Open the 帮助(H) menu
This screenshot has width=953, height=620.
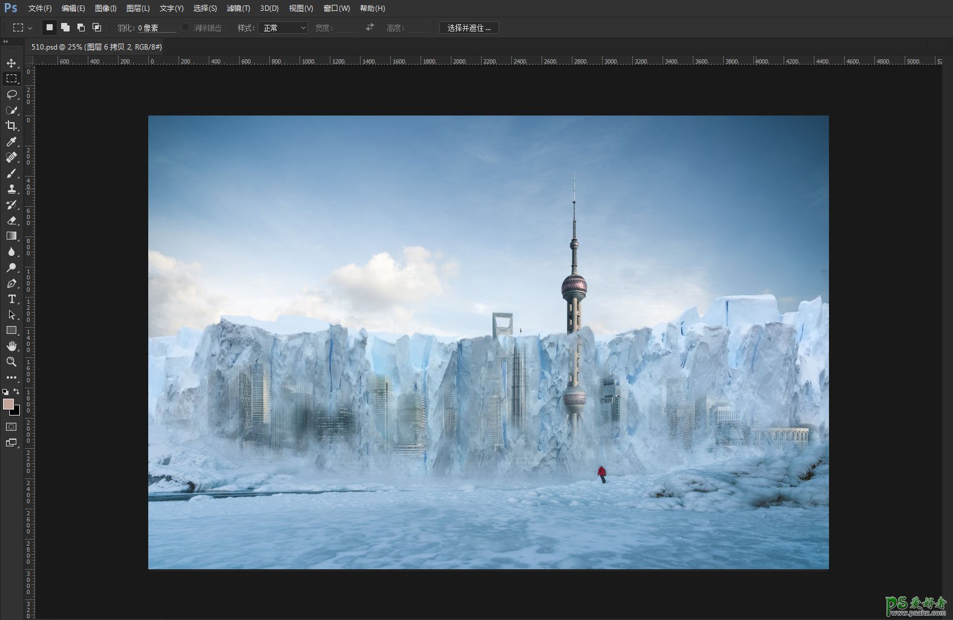[x=372, y=8]
